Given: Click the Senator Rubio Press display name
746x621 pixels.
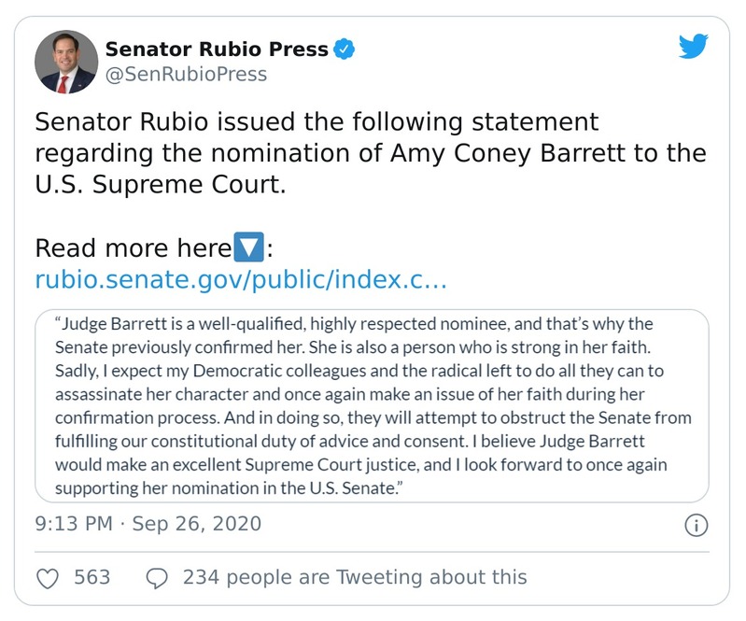Looking at the screenshot, I should coord(216,49).
